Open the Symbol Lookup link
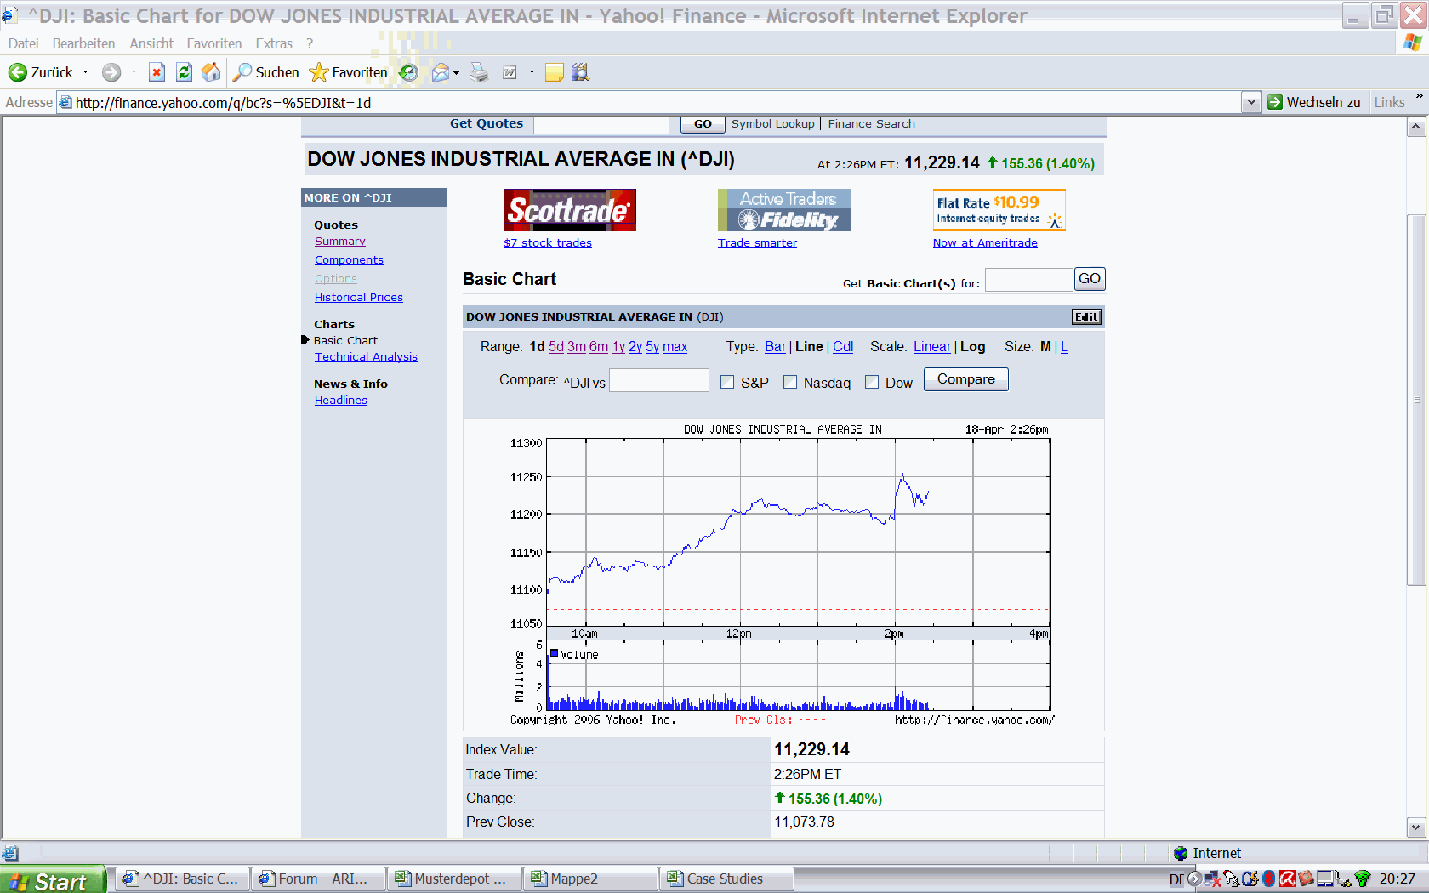Screen dimensions: 1429x893 (x=772, y=124)
